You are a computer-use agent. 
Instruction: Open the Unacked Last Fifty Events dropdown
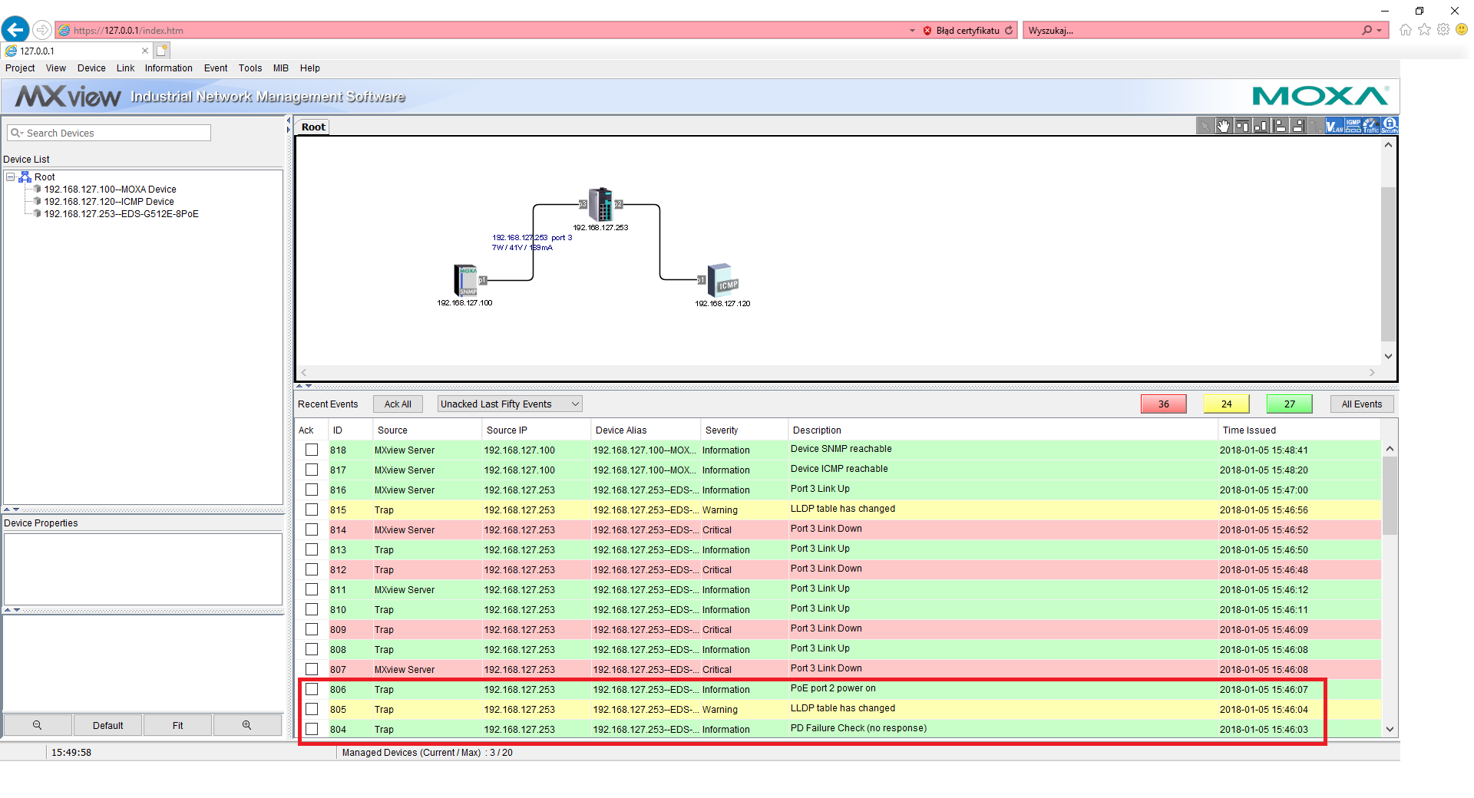coord(510,404)
